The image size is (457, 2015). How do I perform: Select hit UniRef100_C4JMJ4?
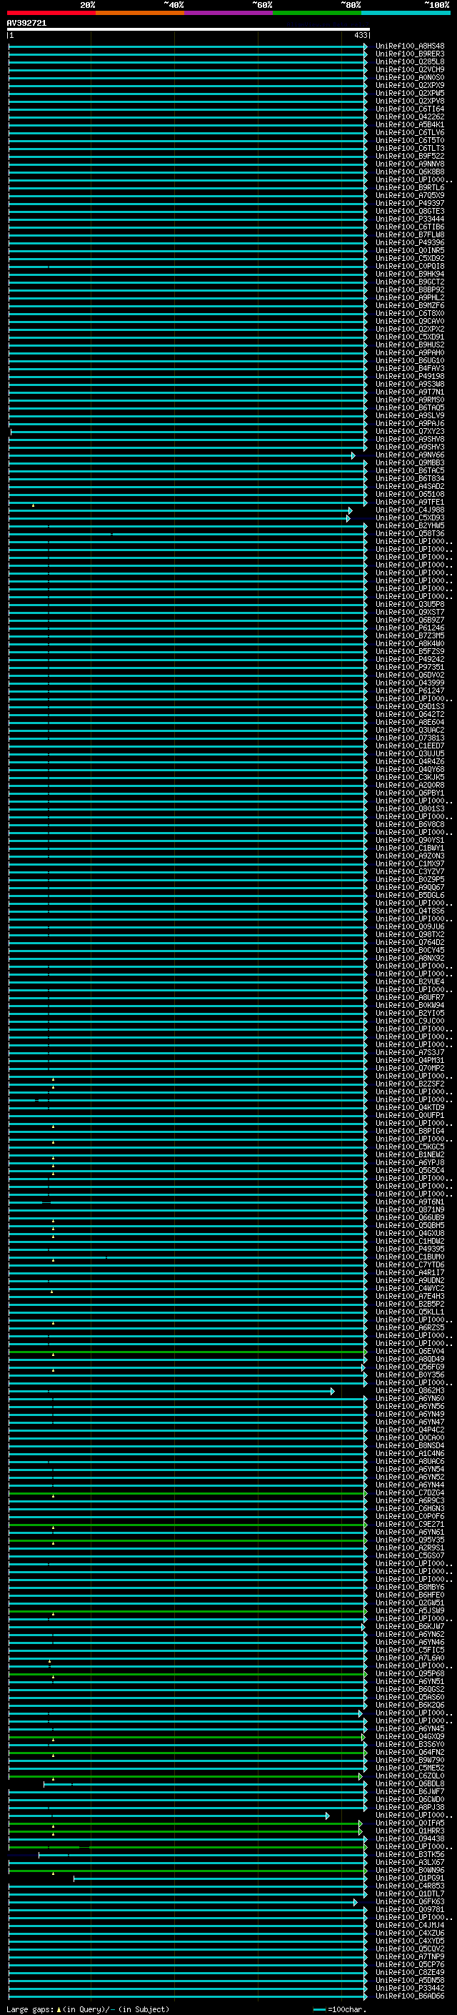pyautogui.click(x=410, y=1926)
